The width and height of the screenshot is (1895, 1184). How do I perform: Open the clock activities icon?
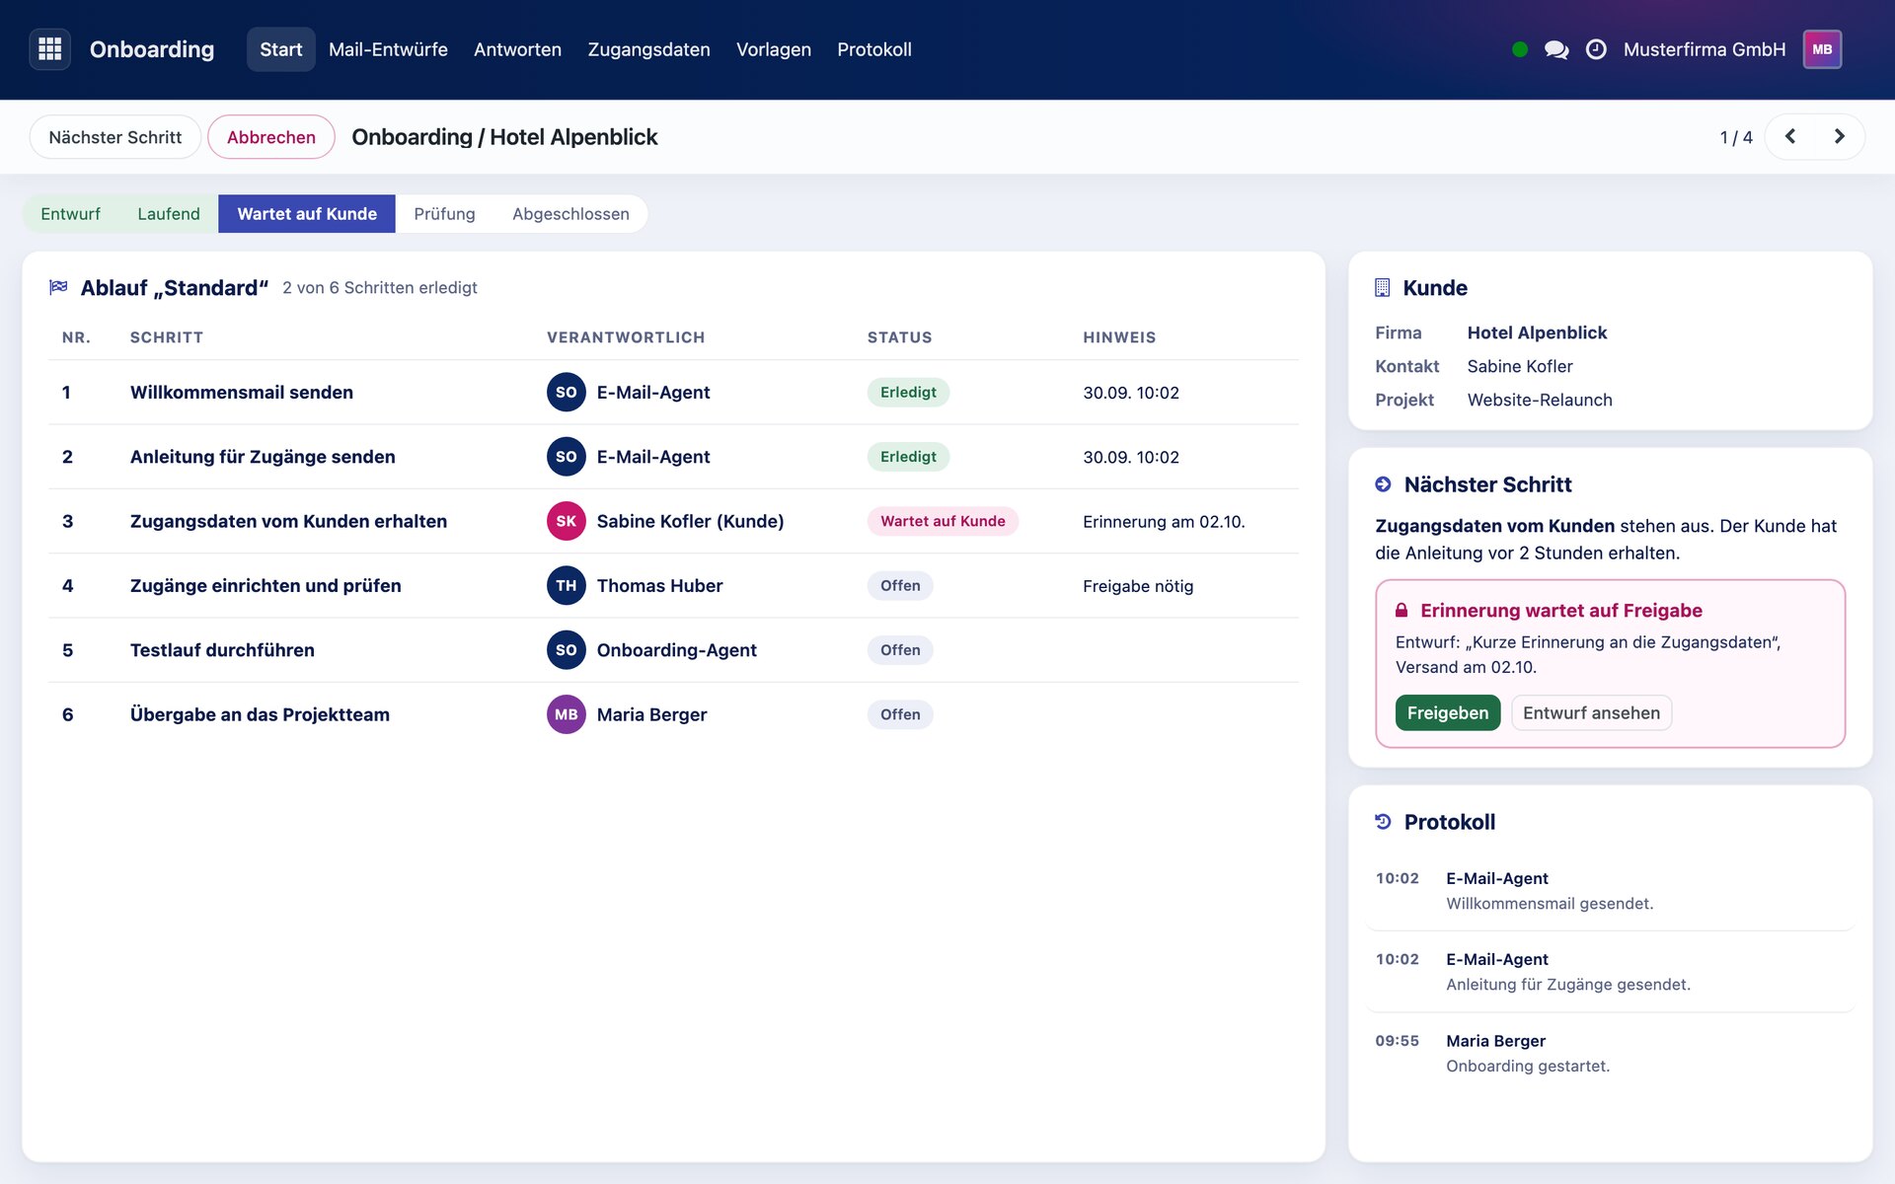pyautogui.click(x=1596, y=49)
